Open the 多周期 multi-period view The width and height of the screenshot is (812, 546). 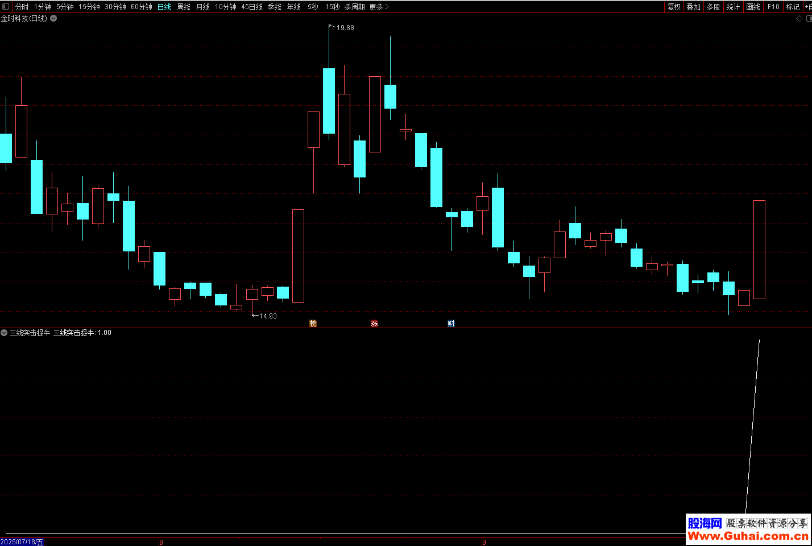pos(354,7)
